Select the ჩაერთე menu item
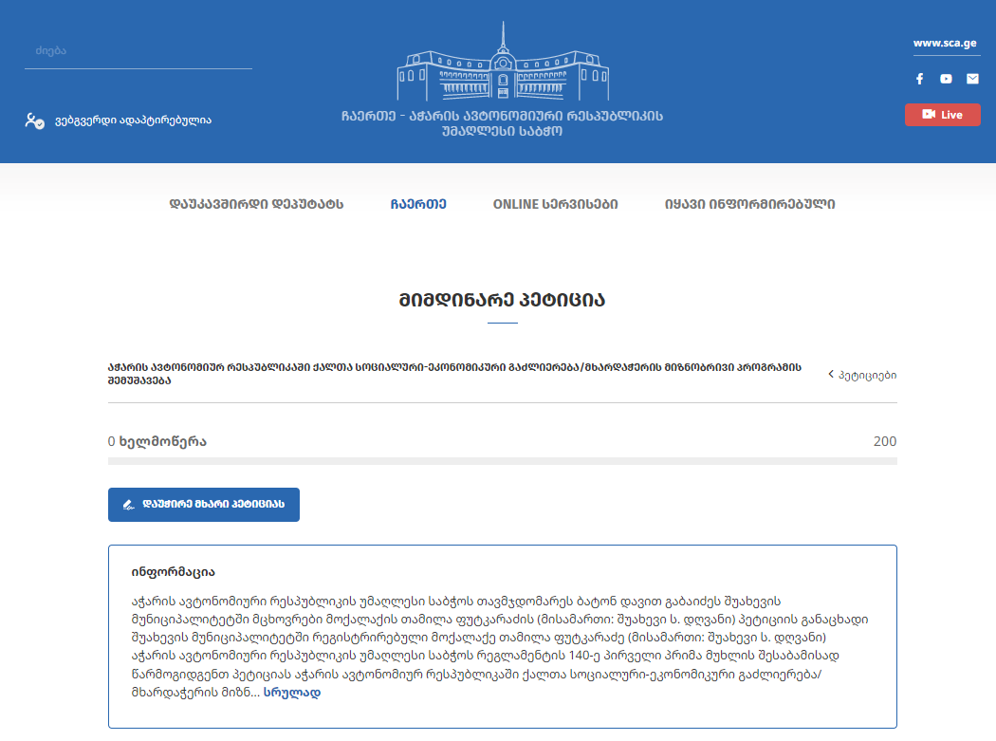This screenshot has height=741, width=996. tap(418, 204)
